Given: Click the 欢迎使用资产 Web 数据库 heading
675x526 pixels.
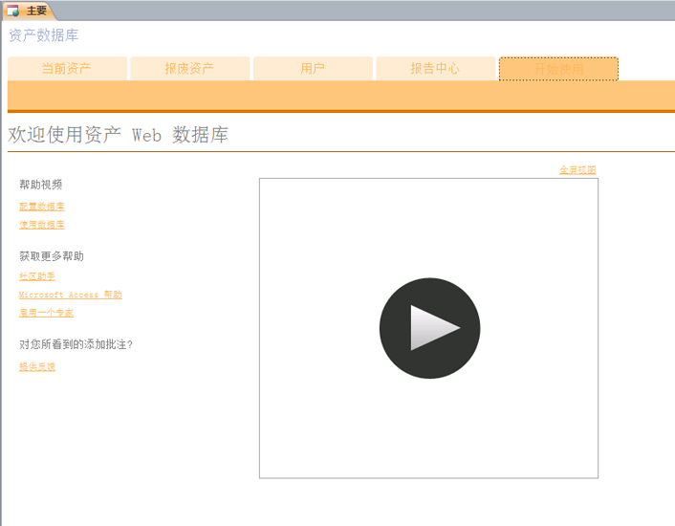Looking at the screenshot, I should (118, 135).
